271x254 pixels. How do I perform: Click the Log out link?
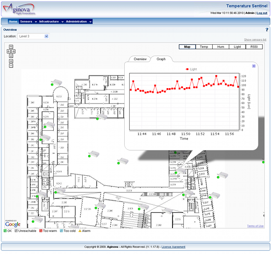coord(262,13)
